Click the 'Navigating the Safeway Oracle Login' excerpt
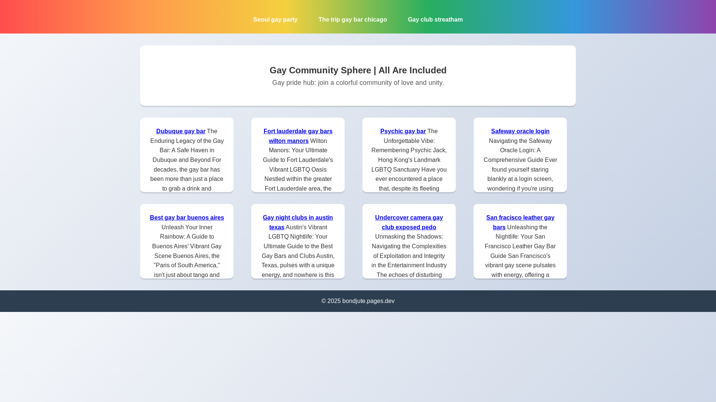Screen dimensions: 716x402 pyautogui.click(x=520, y=146)
